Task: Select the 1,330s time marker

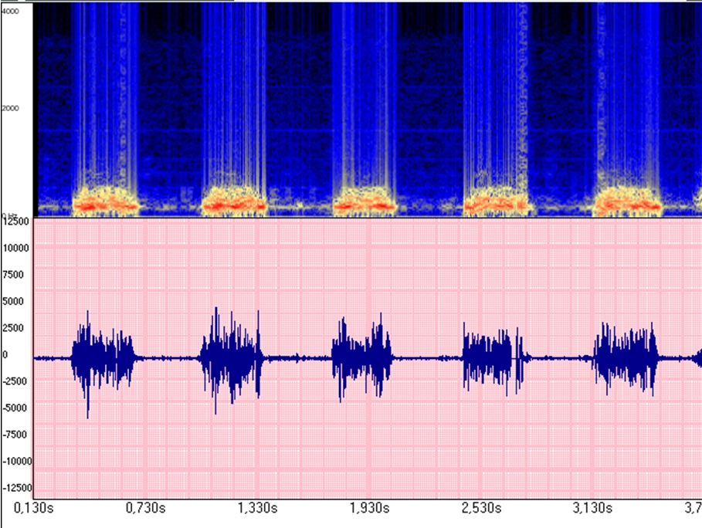Action: click(257, 508)
